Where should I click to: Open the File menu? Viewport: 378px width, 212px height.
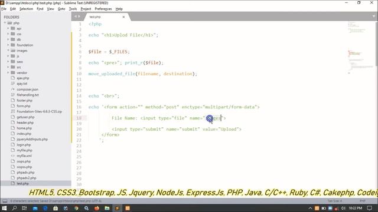click(x=4, y=9)
